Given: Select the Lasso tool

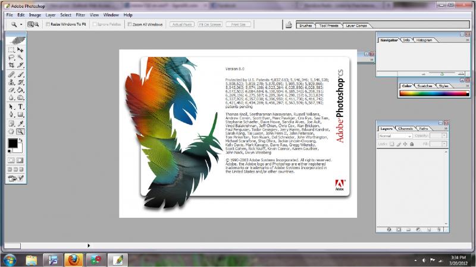Looking at the screenshot, I should 11,57.
